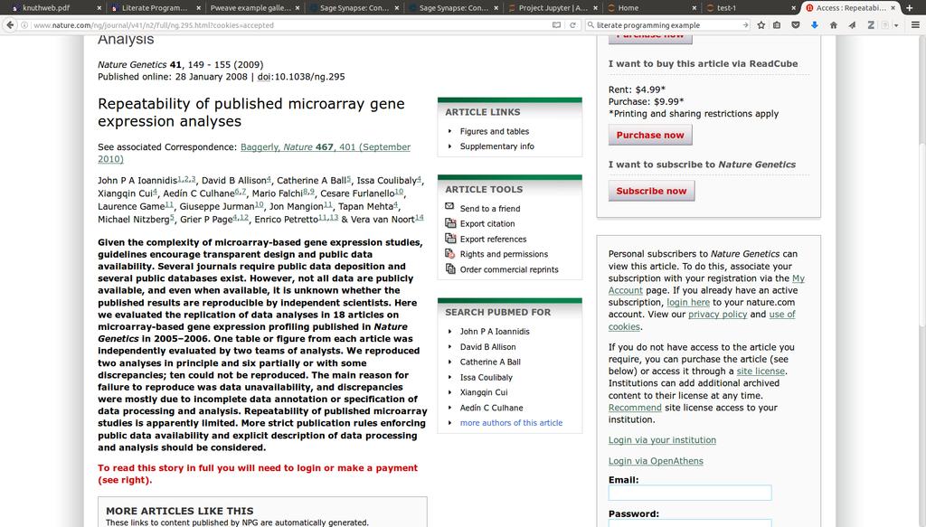Image resolution: width=926 pixels, height=527 pixels.
Task: Click the nature.com URL address field
Action: click(x=289, y=25)
